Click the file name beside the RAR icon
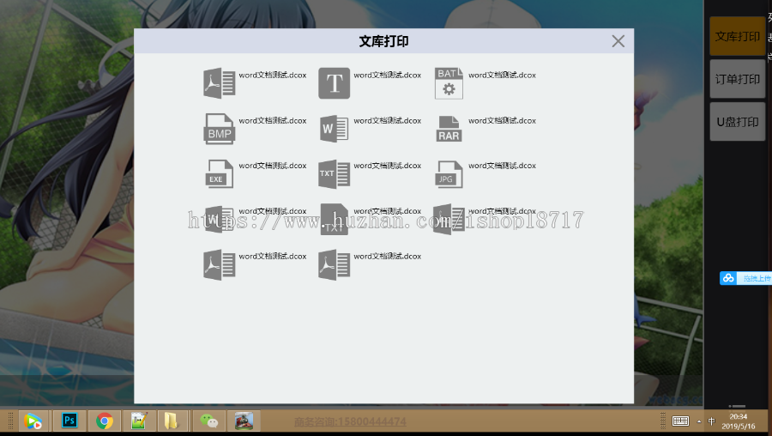Screen dimensions: 772x436 click(x=502, y=120)
